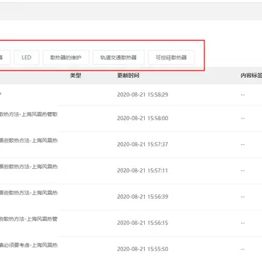Image resolution: width=262 pixels, height=262 pixels.
Task: Select timestamp 2020-08-21 15:58:29
Action: 143,95
